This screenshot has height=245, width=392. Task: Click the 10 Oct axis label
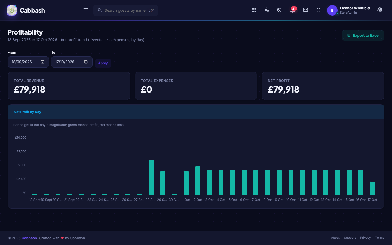click(x=291, y=200)
